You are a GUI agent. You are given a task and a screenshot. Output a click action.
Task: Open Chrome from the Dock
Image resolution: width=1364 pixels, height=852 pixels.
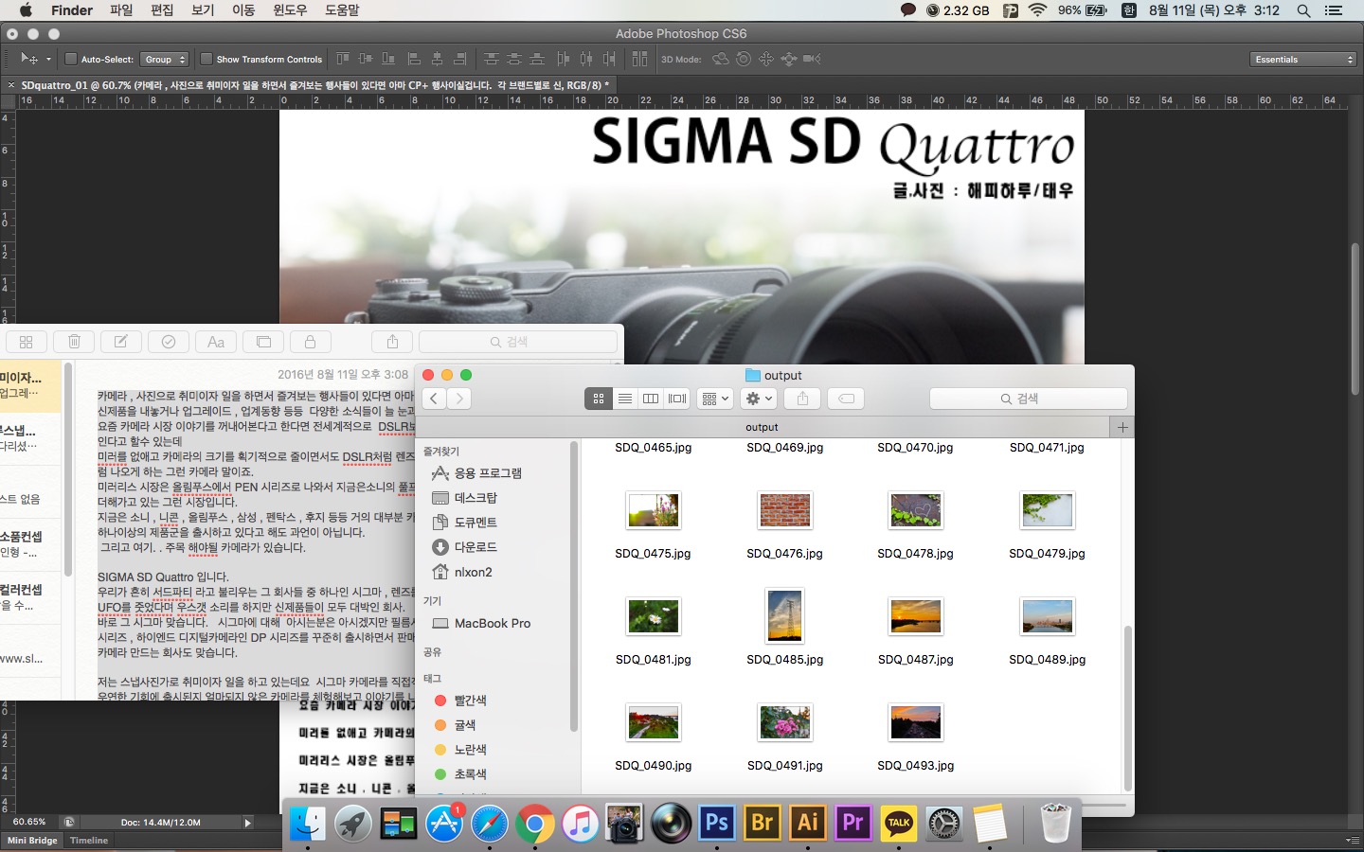coord(535,823)
